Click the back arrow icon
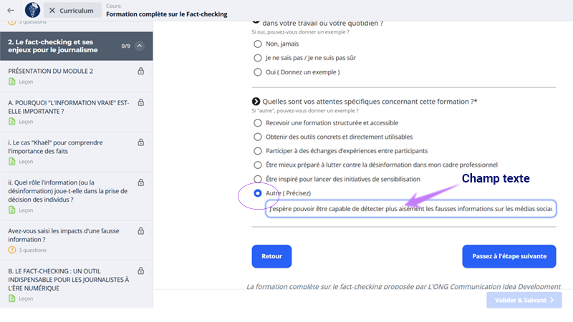 tap(11, 11)
